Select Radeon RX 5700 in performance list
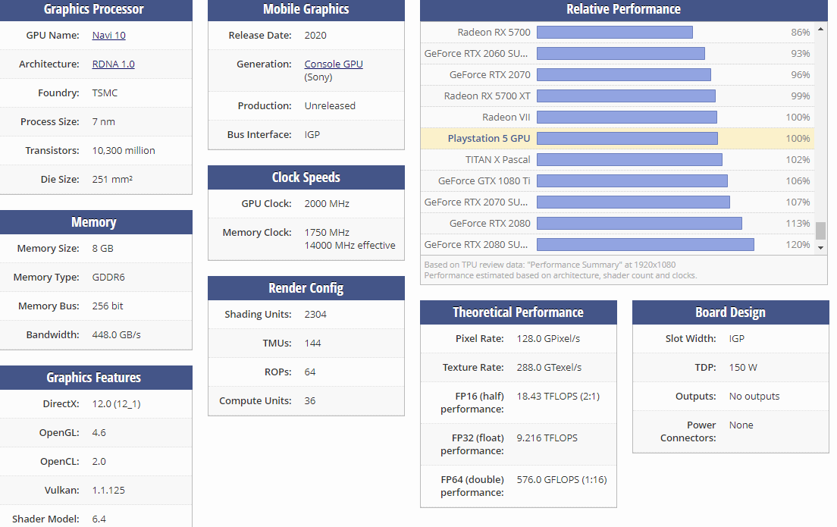This screenshot has width=837, height=527. pos(494,33)
